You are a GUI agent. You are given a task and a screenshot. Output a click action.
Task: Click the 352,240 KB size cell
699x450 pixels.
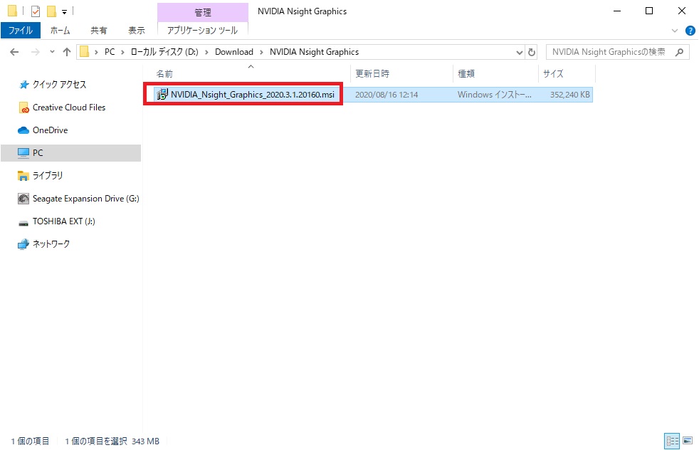coord(569,95)
